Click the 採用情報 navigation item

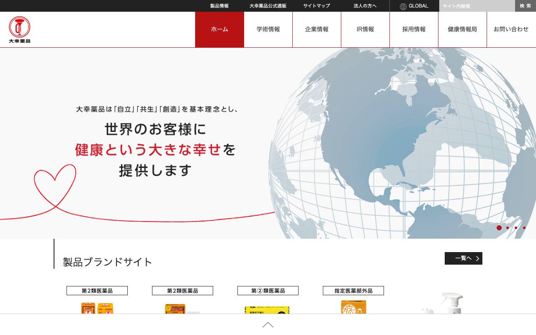coord(414,29)
